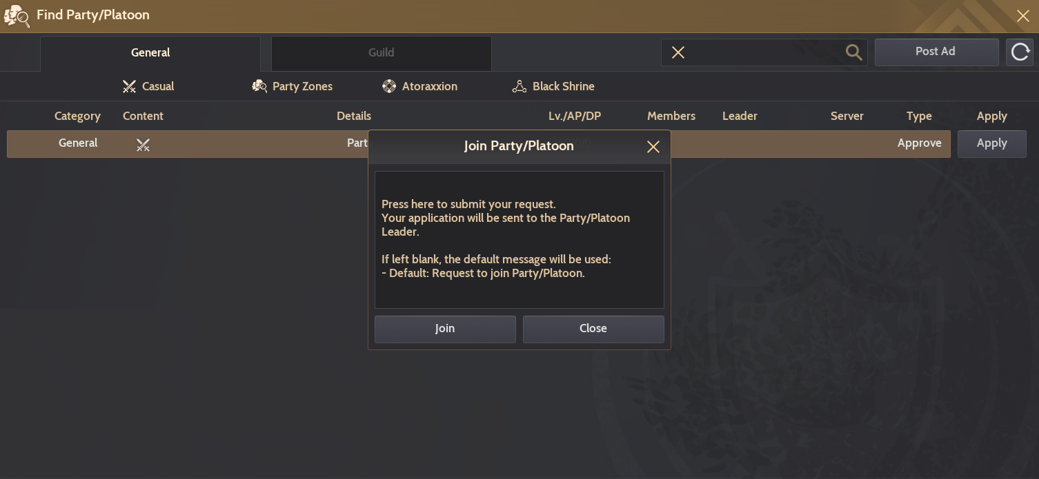Switch to the General tab
The height and width of the screenshot is (479, 1039).
coord(150,53)
